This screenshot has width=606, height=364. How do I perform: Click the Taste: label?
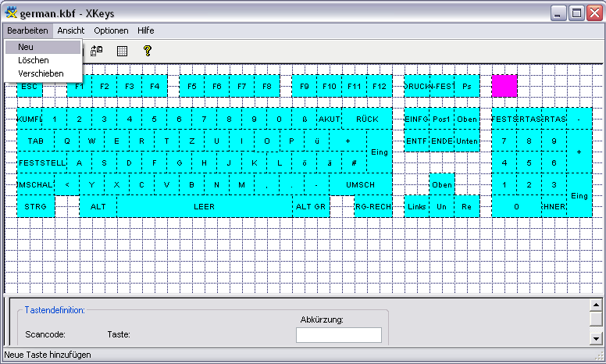point(119,334)
